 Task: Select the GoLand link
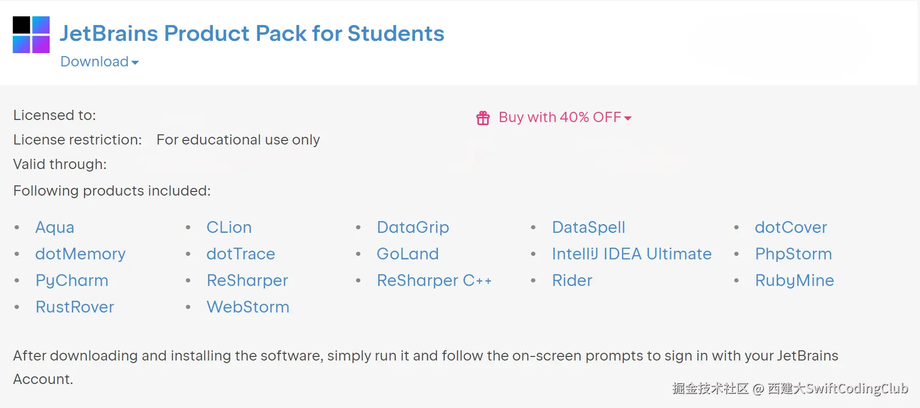click(x=407, y=254)
